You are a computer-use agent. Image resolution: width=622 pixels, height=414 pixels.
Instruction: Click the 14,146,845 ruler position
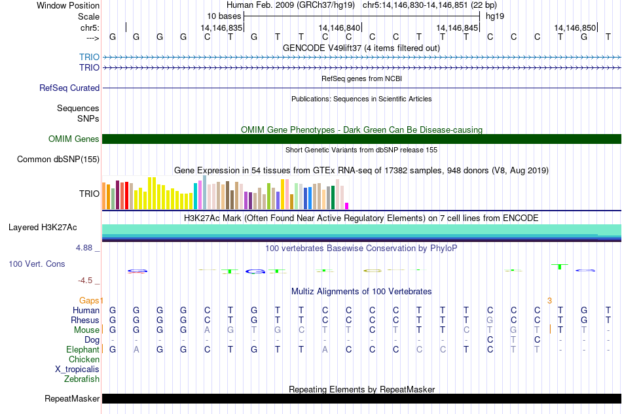coord(457,27)
